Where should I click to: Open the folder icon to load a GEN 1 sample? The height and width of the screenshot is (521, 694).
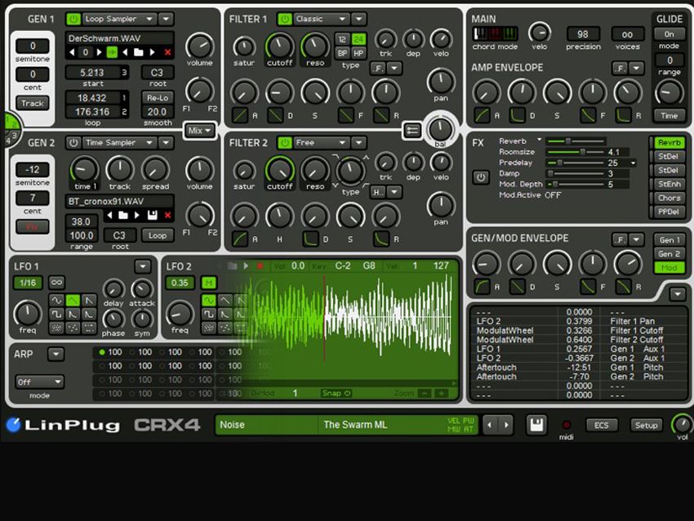pyautogui.click(x=139, y=51)
